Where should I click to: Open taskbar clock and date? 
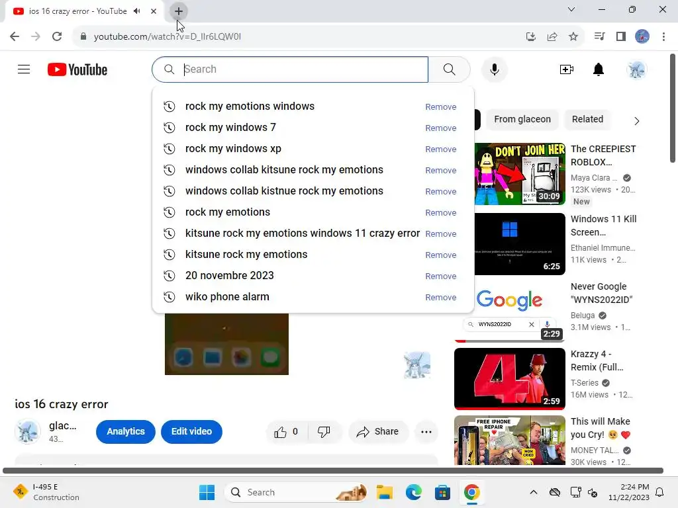(x=629, y=492)
